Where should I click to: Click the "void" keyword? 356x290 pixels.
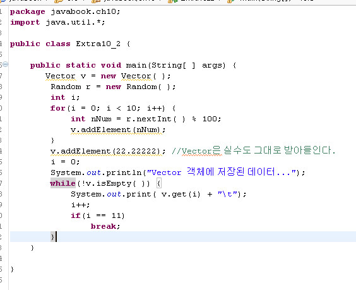[x=111, y=65]
